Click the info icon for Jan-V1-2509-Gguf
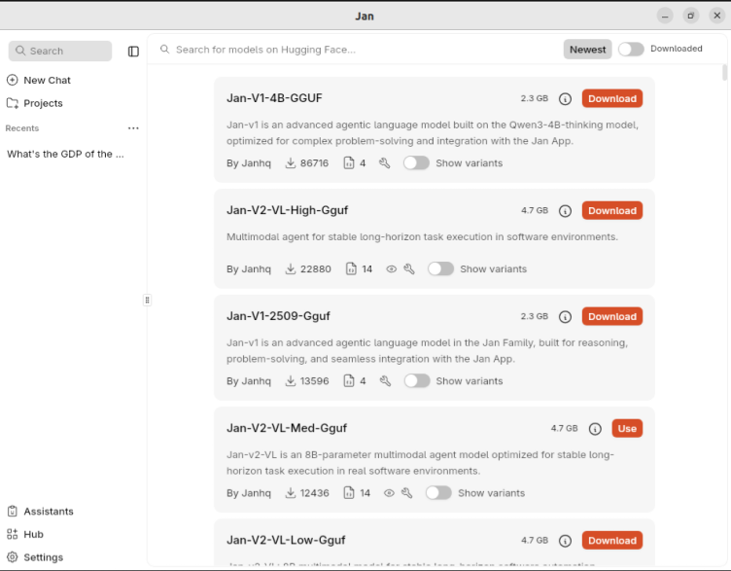Image resolution: width=731 pixels, height=571 pixels. pyautogui.click(x=565, y=317)
